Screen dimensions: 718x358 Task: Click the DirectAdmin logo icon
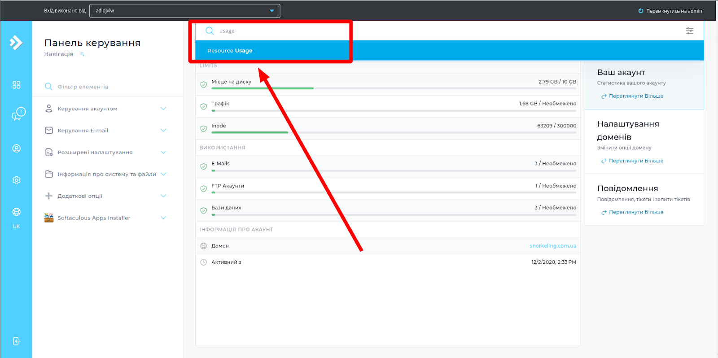[16, 43]
